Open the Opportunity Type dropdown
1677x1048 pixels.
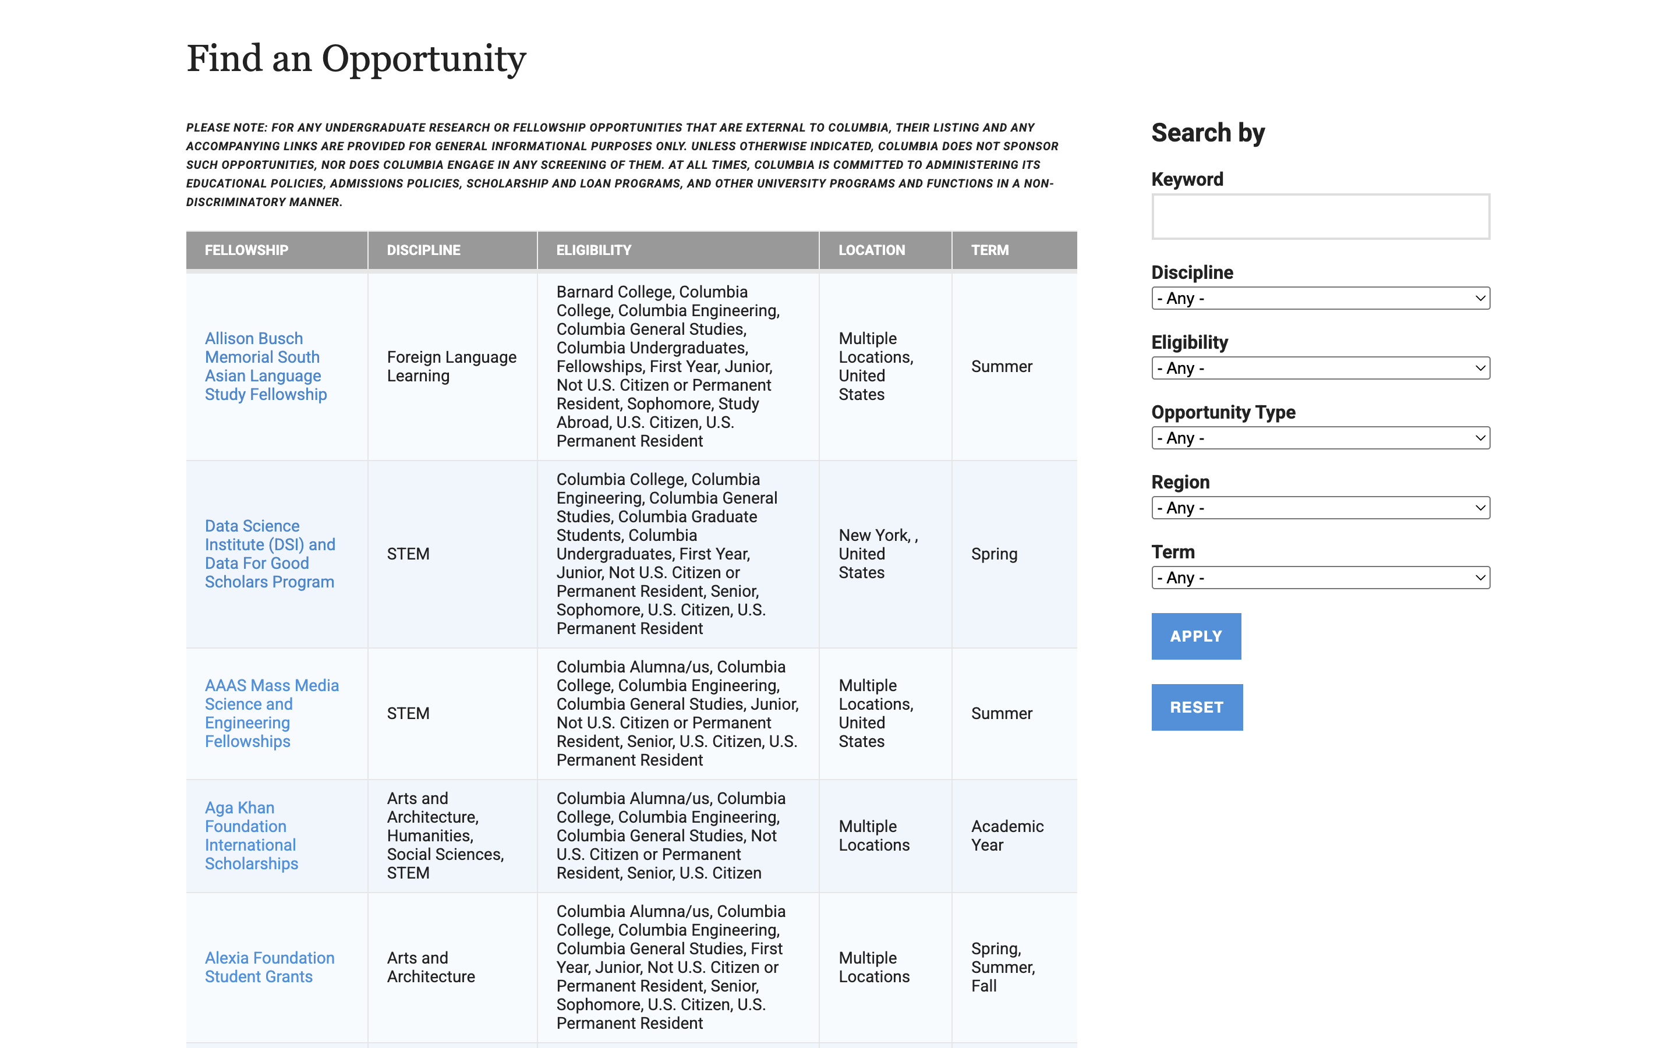coord(1320,438)
